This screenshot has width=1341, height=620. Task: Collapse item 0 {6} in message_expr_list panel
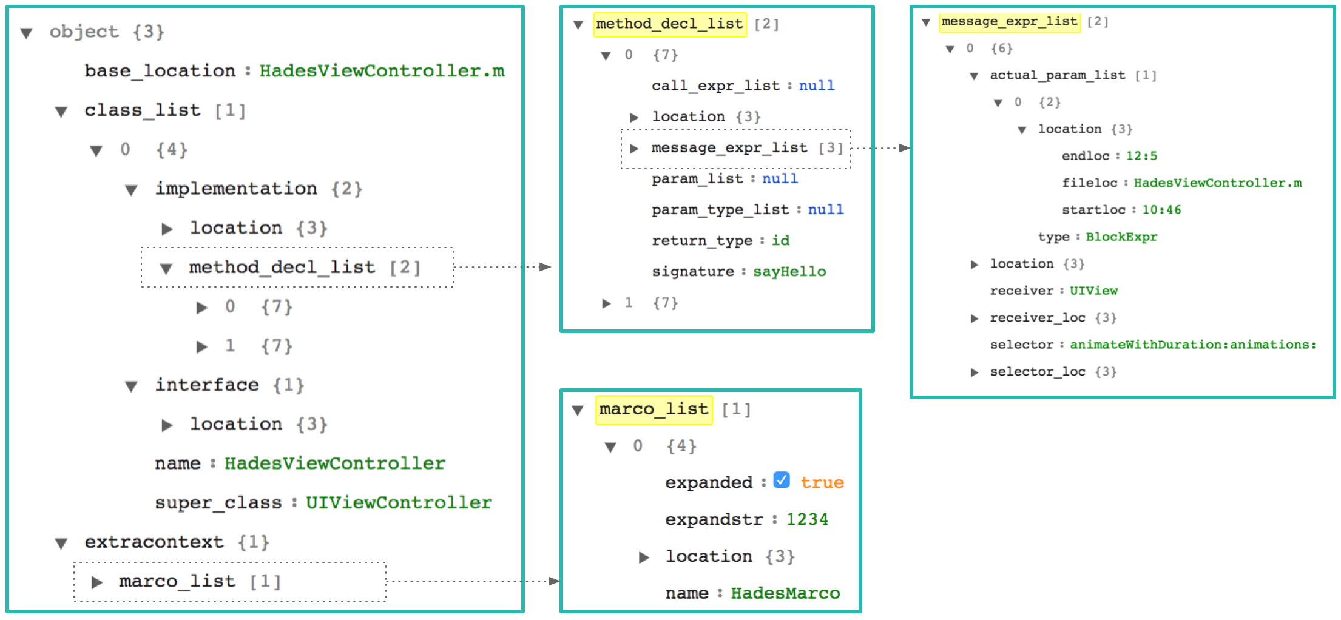click(950, 49)
